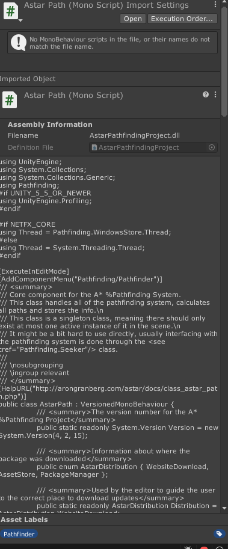Viewport: 228px width, 549px height.
Task: Click the C# script icon in header
Action: pyautogui.click(x=10, y=11)
